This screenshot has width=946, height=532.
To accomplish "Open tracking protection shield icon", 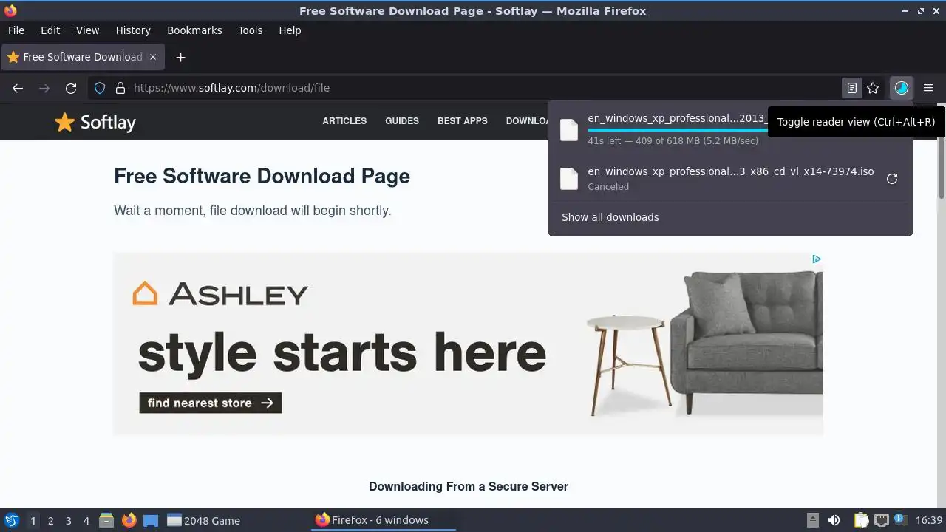I will click(100, 88).
